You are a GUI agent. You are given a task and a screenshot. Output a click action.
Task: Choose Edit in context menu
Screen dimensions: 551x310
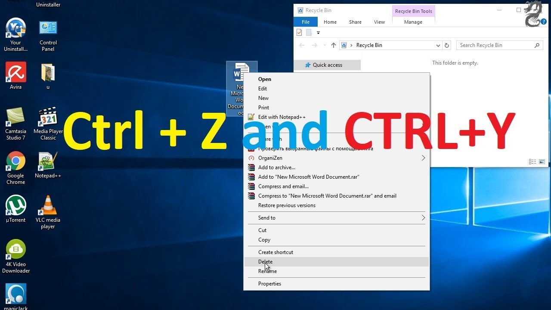(x=337, y=89)
